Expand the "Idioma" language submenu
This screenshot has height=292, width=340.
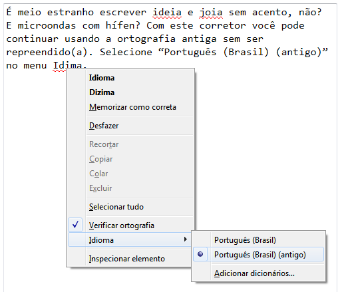click(x=130, y=239)
